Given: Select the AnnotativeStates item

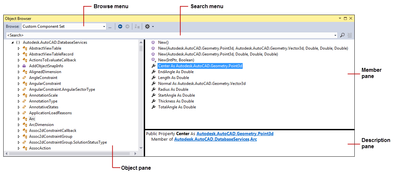Looking at the screenshot, I should pyautogui.click(x=44, y=107).
